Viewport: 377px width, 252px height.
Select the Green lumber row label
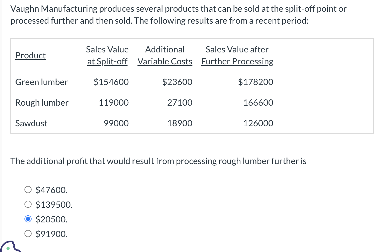41,82
